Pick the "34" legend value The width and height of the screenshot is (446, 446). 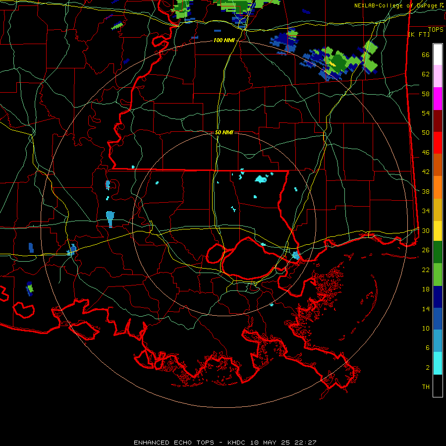click(x=426, y=211)
